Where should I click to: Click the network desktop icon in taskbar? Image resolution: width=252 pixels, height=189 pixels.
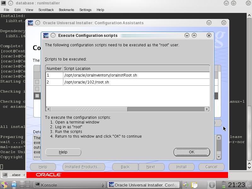tap(14, 185)
